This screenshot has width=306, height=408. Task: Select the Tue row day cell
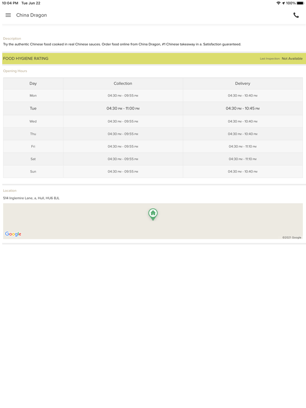click(33, 108)
